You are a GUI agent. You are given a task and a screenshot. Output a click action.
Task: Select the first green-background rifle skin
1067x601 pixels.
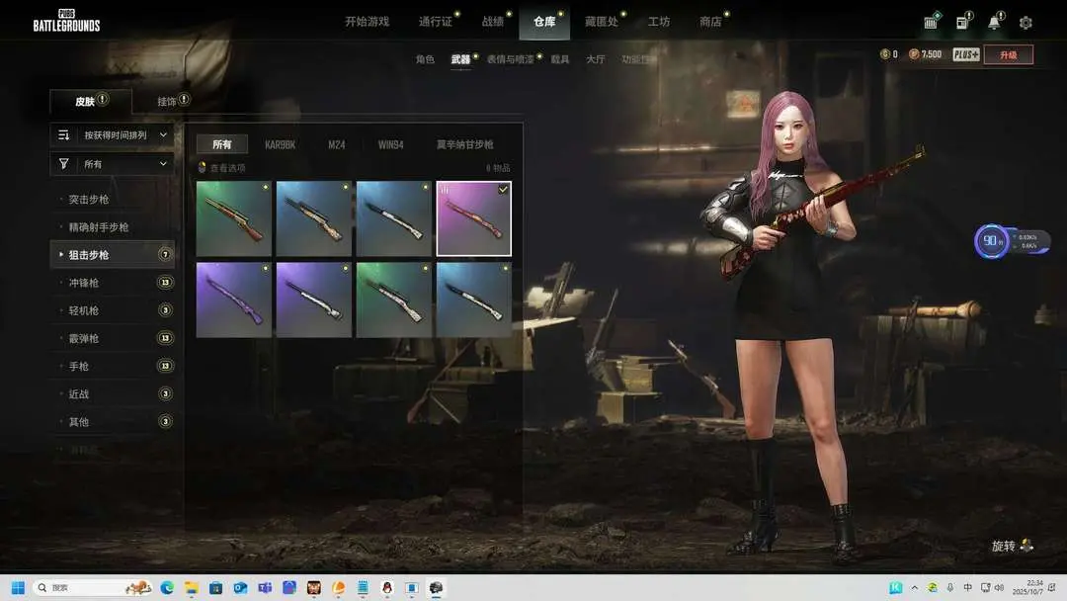pyautogui.click(x=234, y=218)
